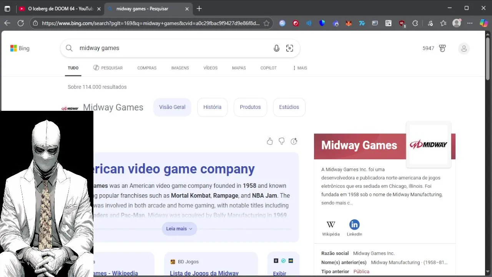Select the Produtos pill
The image size is (492, 277).
point(250,107)
